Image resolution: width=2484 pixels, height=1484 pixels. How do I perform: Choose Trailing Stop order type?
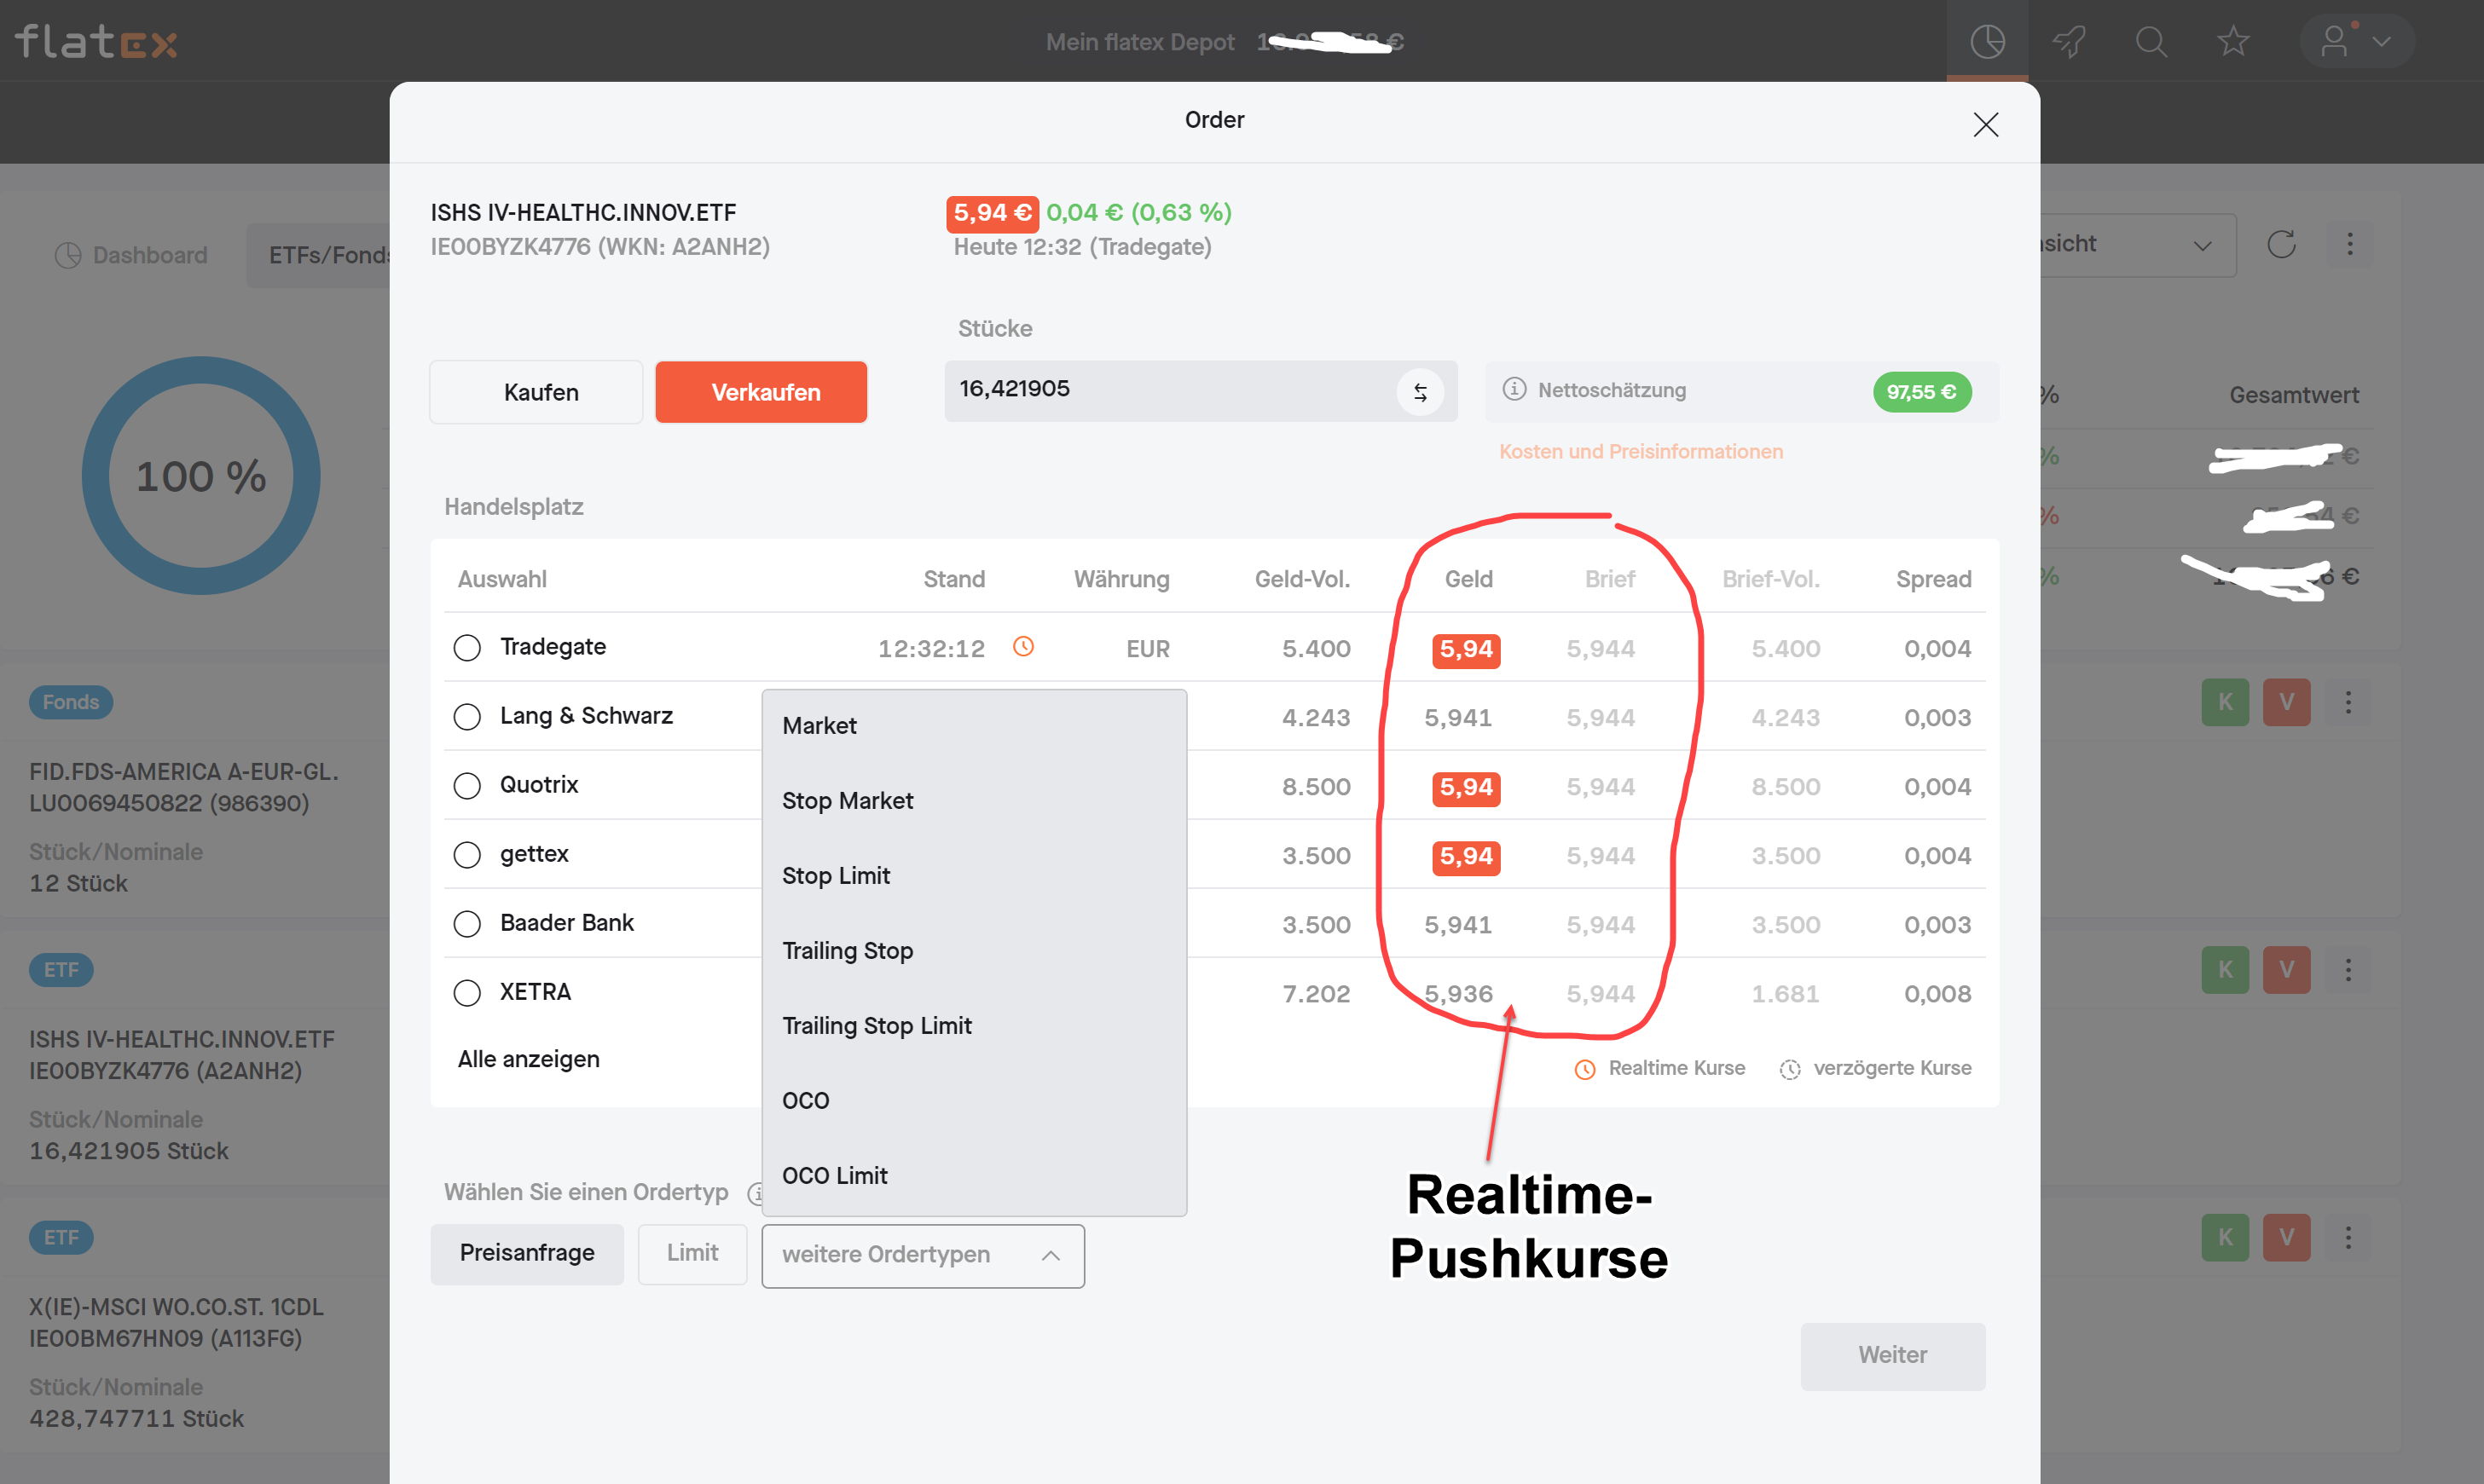974,951
